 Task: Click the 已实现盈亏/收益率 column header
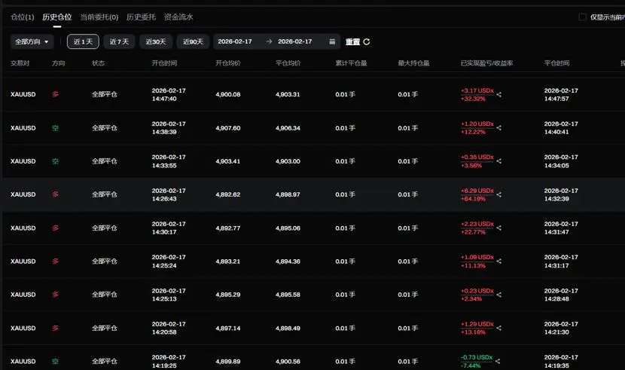point(486,63)
